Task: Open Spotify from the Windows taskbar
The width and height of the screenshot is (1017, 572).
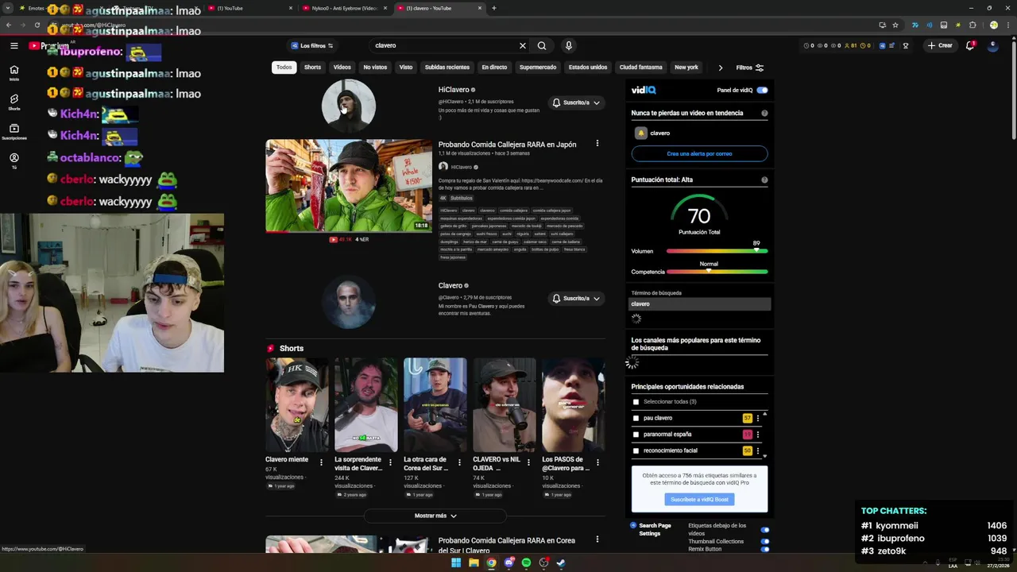Action: pos(526,562)
